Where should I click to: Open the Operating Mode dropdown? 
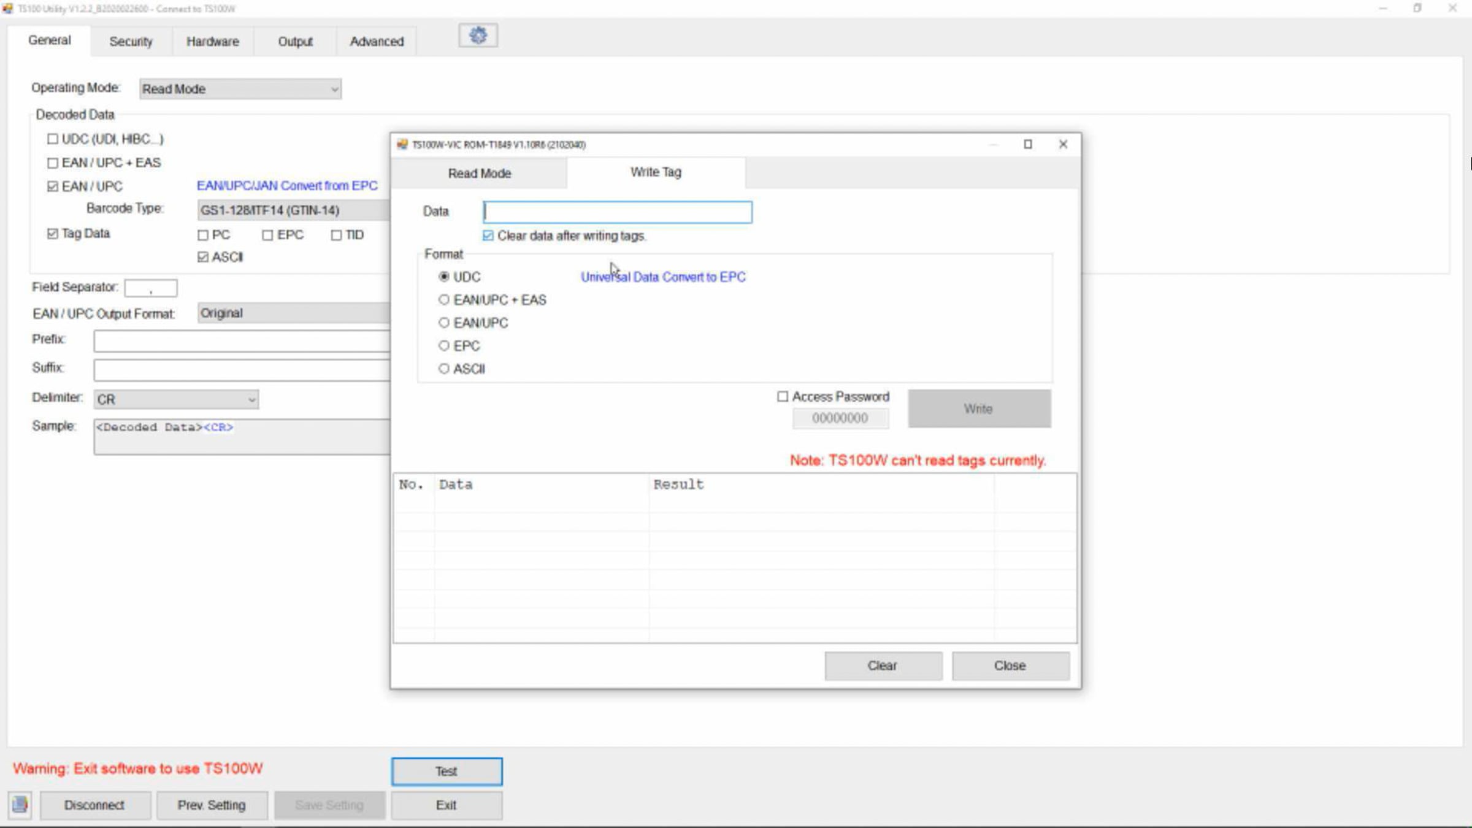[x=240, y=89]
